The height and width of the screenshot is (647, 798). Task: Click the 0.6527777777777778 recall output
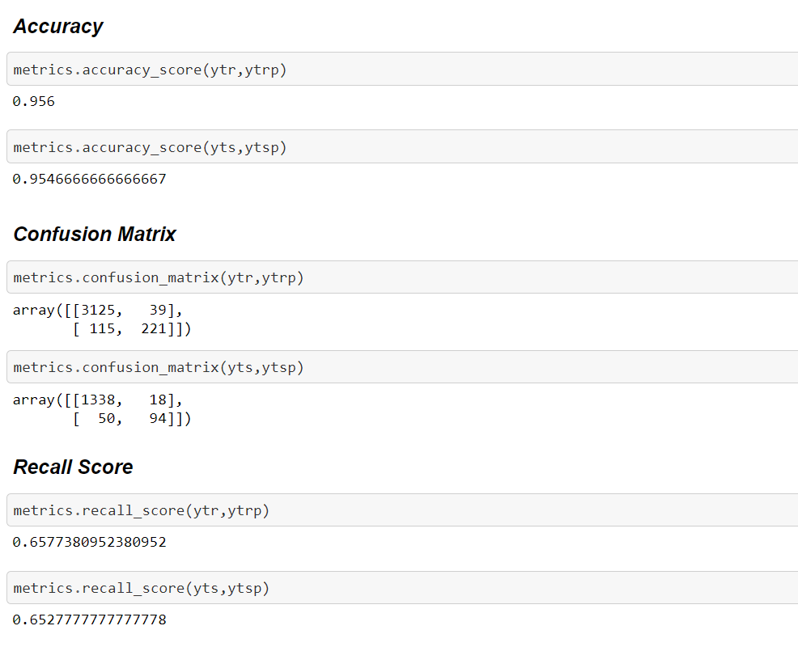90,620
